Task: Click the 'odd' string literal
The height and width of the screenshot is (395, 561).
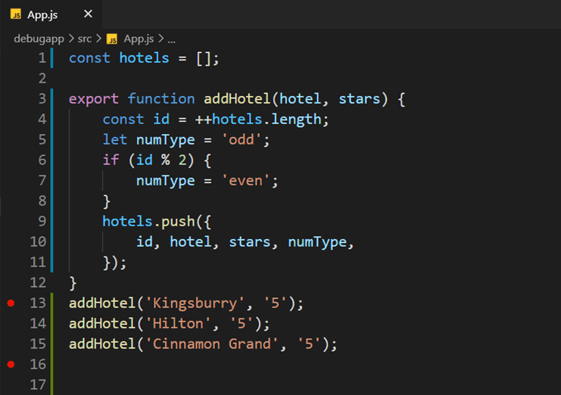Action: [242, 140]
